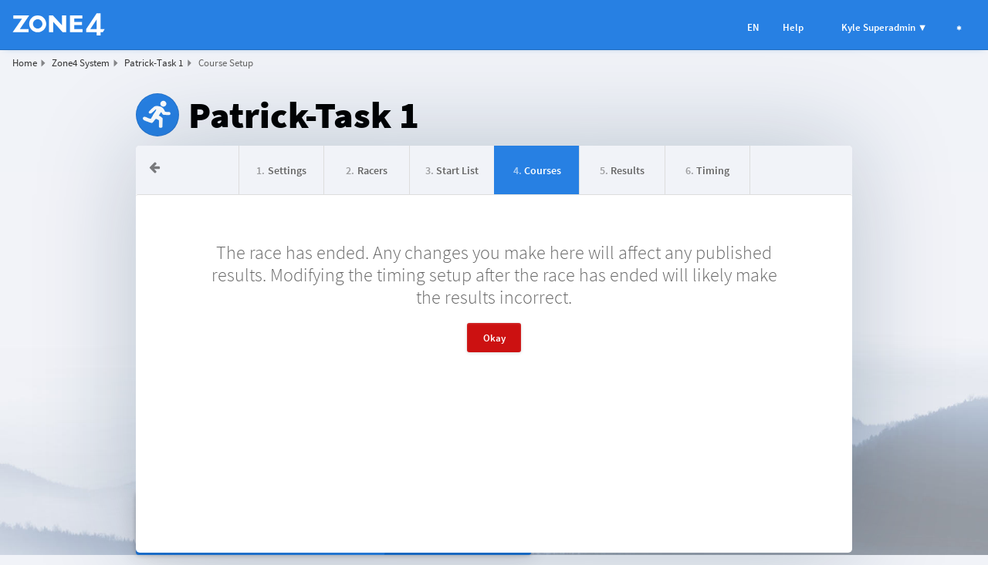988x565 pixels.
Task: Open the Racers tab
Action: [367, 170]
